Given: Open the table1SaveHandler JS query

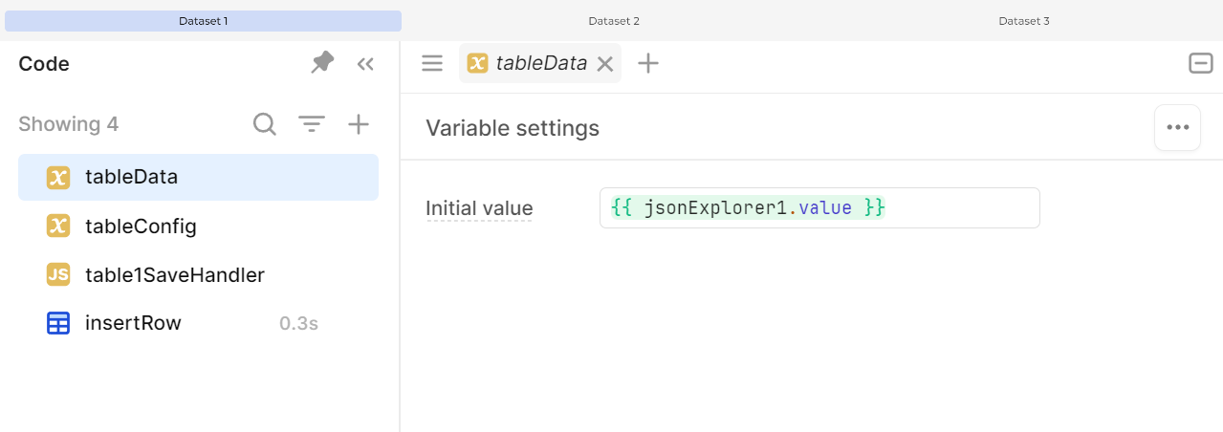Looking at the screenshot, I should point(198,275).
